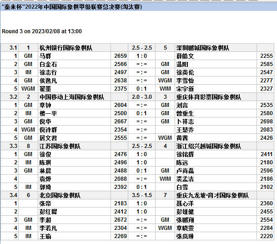
Task: Click player name 张岚琳
Action: tap(185, 236)
